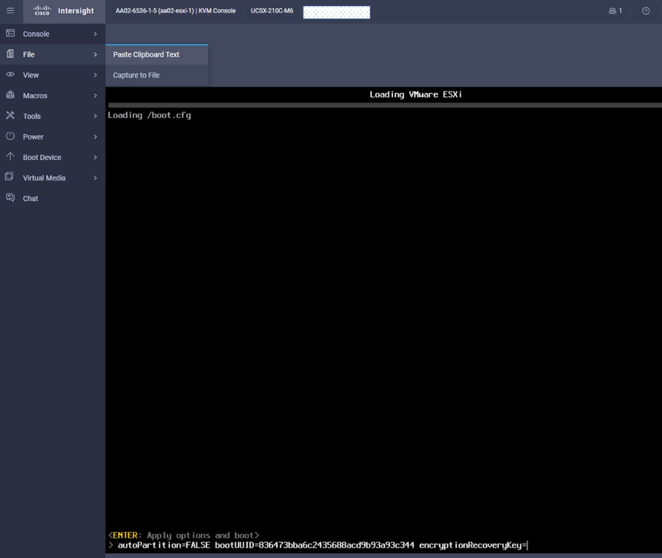Screen dimensions: 662x558
Task: Expand the Power submenu chevron
Action: pos(96,137)
